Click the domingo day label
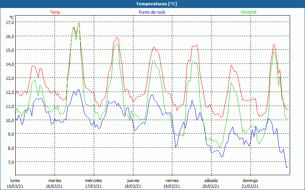The width and height of the screenshot is (305, 190). click(250, 180)
